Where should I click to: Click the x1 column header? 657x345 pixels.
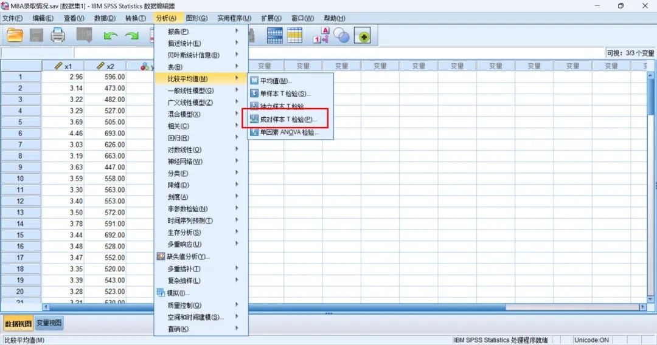coord(63,66)
